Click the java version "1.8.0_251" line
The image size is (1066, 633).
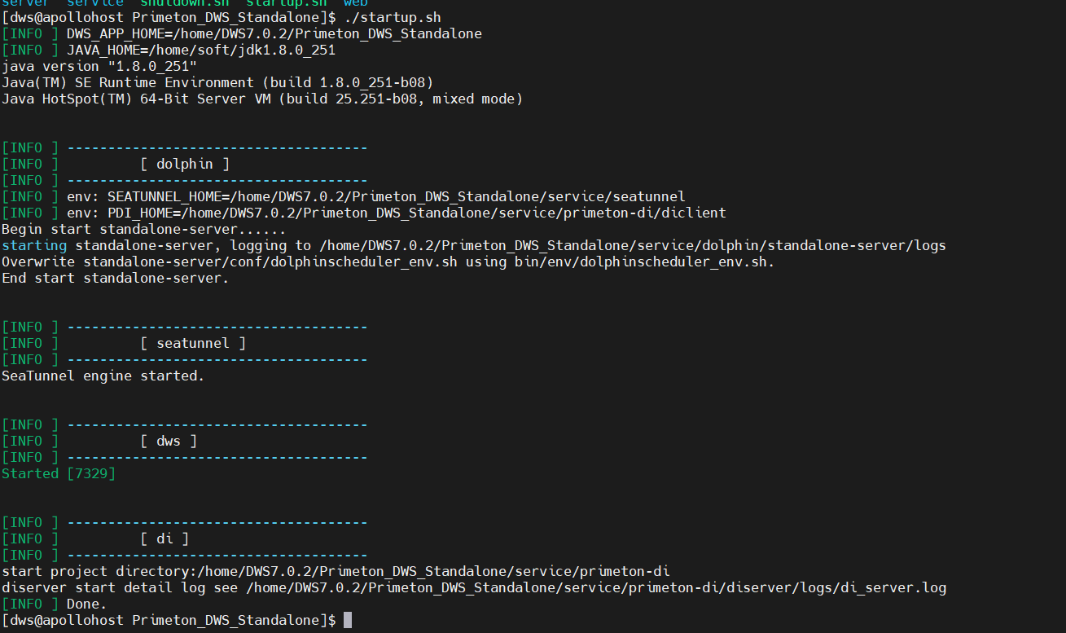point(99,66)
